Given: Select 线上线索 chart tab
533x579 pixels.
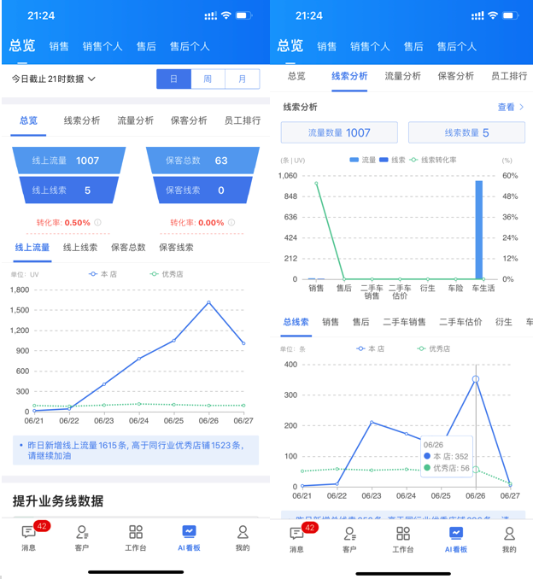Looking at the screenshot, I should coord(80,248).
